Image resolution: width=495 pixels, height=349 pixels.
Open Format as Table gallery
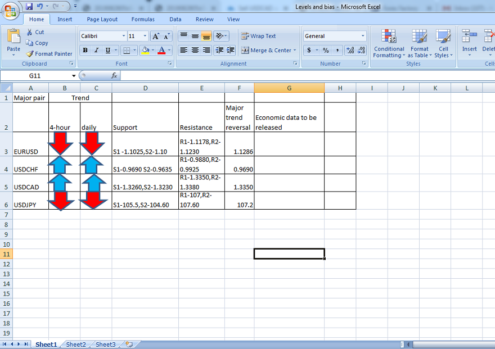click(419, 43)
